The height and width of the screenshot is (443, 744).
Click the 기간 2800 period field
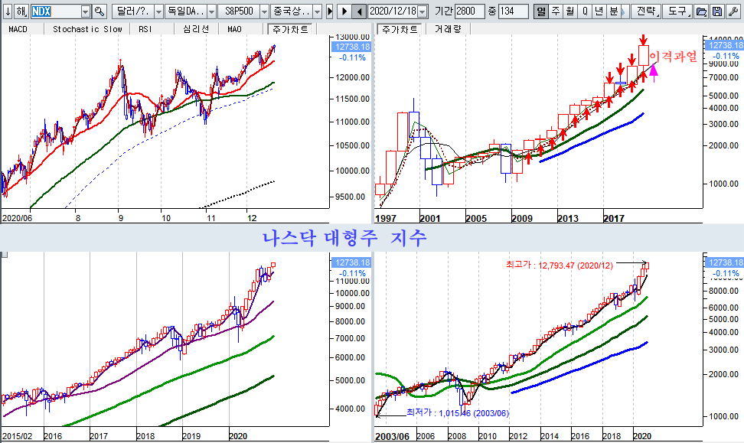pyautogui.click(x=469, y=11)
